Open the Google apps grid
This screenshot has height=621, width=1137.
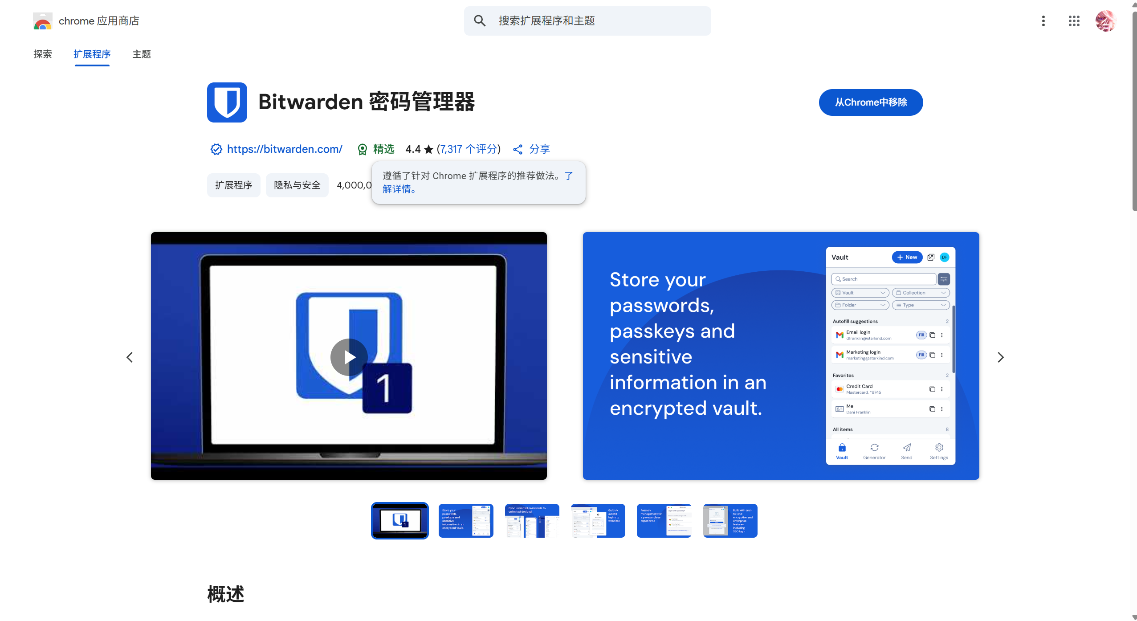[x=1074, y=21]
